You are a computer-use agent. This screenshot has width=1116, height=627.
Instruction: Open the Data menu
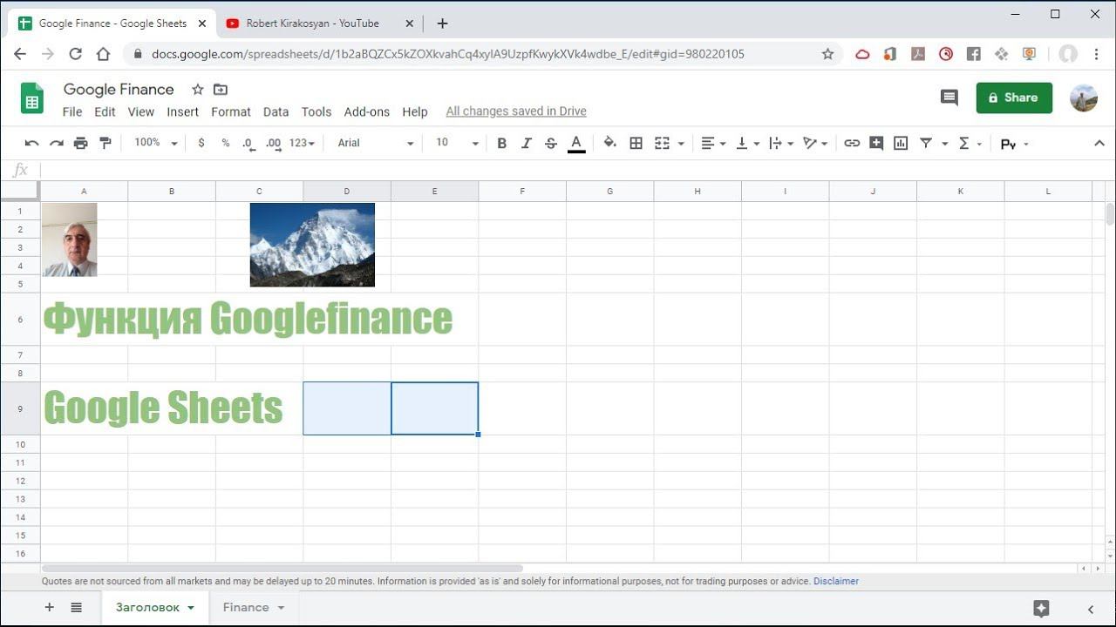pyautogui.click(x=276, y=111)
